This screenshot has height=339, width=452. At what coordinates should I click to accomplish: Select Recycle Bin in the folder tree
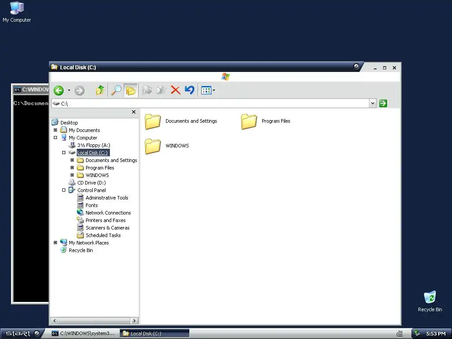tap(81, 250)
